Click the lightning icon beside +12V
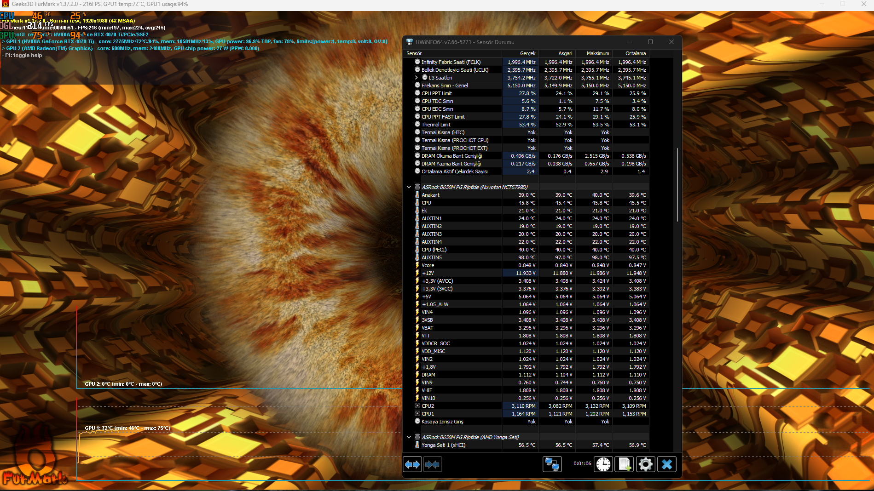Image resolution: width=874 pixels, height=491 pixels. [417, 273]
